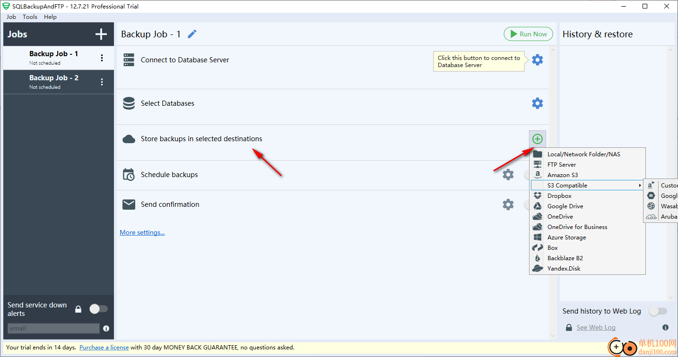Open Connect to Database Server gear settings

coord(538,60)
